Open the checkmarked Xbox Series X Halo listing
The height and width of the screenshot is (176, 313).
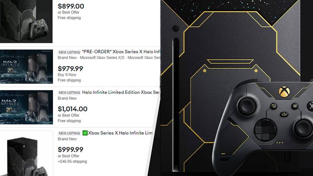coord(123,133)
